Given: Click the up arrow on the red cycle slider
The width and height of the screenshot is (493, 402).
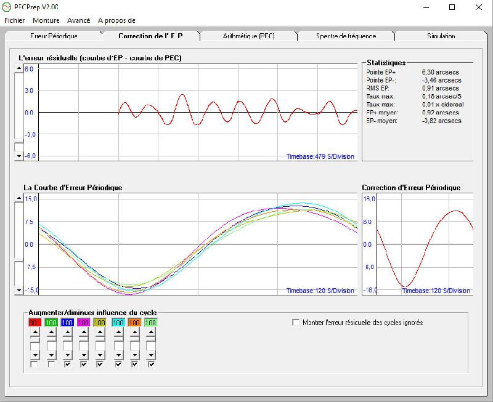Looking at the screenshot, I should coord(35,332).
